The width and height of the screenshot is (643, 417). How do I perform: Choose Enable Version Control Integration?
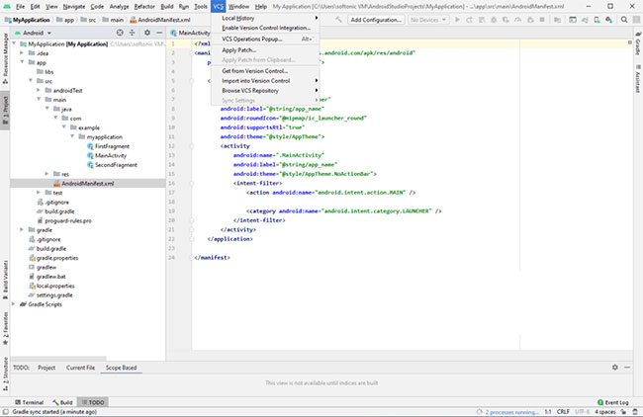tap(265, 28)
